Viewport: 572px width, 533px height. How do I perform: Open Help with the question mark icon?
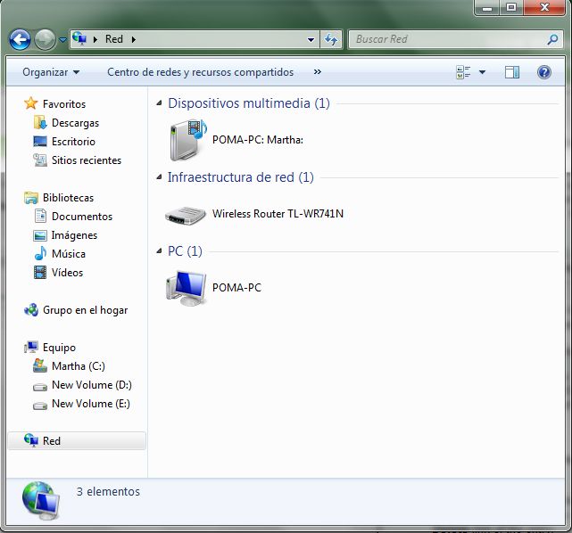click(544, 72)
